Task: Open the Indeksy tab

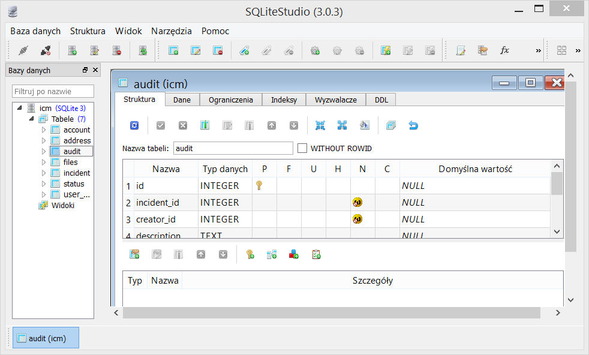Action: click(284, 100)
